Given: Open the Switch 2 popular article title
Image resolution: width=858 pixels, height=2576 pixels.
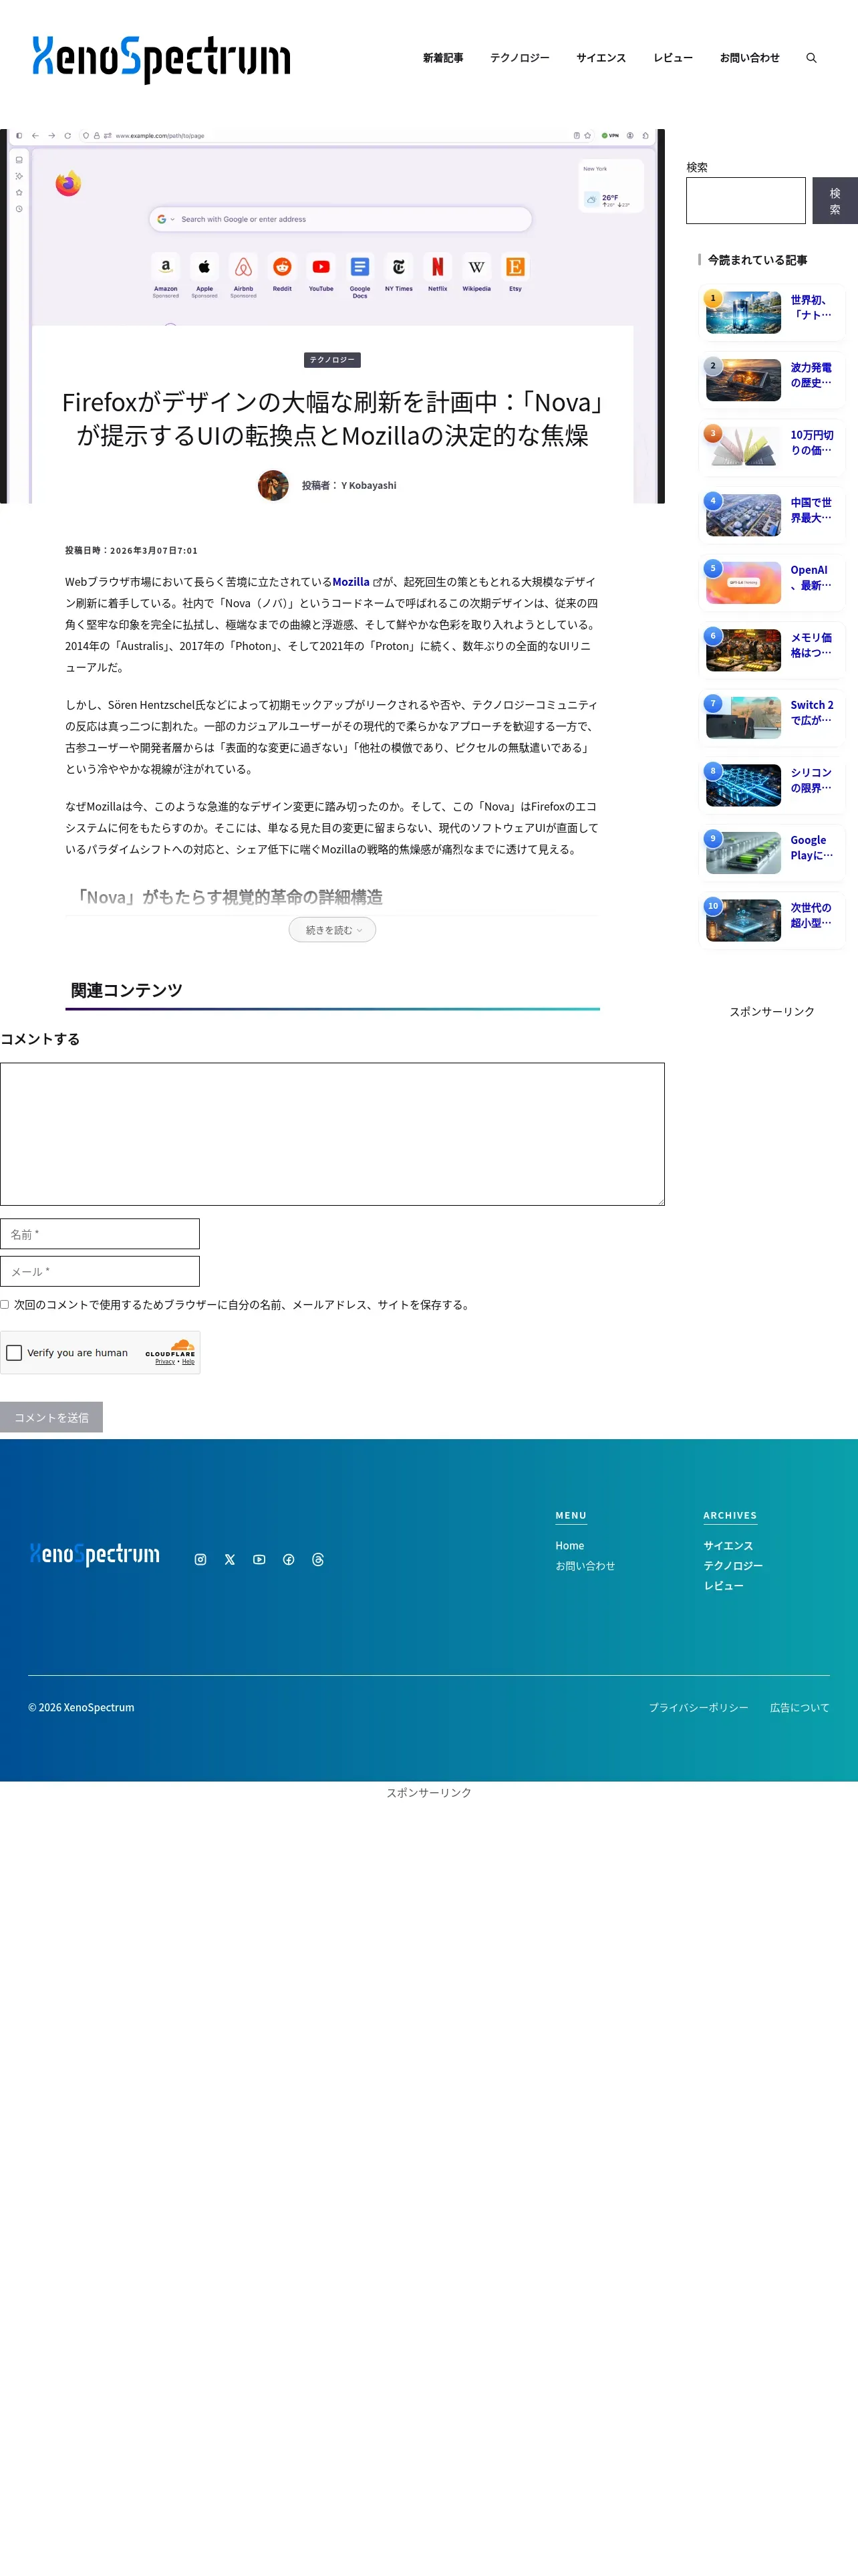Looking at the screenshot, I should point(812,713).
